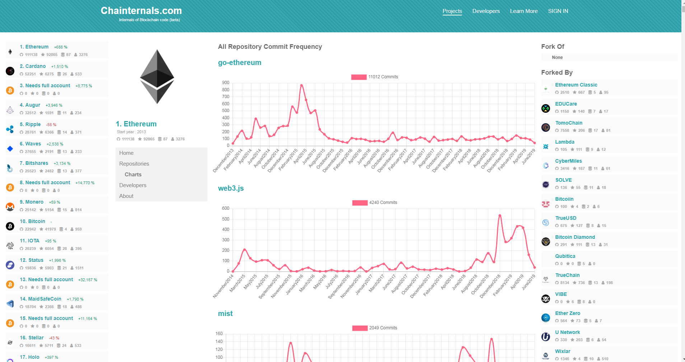Open the Projects nav tab
The image size is (685, 362).
point(452,11)
